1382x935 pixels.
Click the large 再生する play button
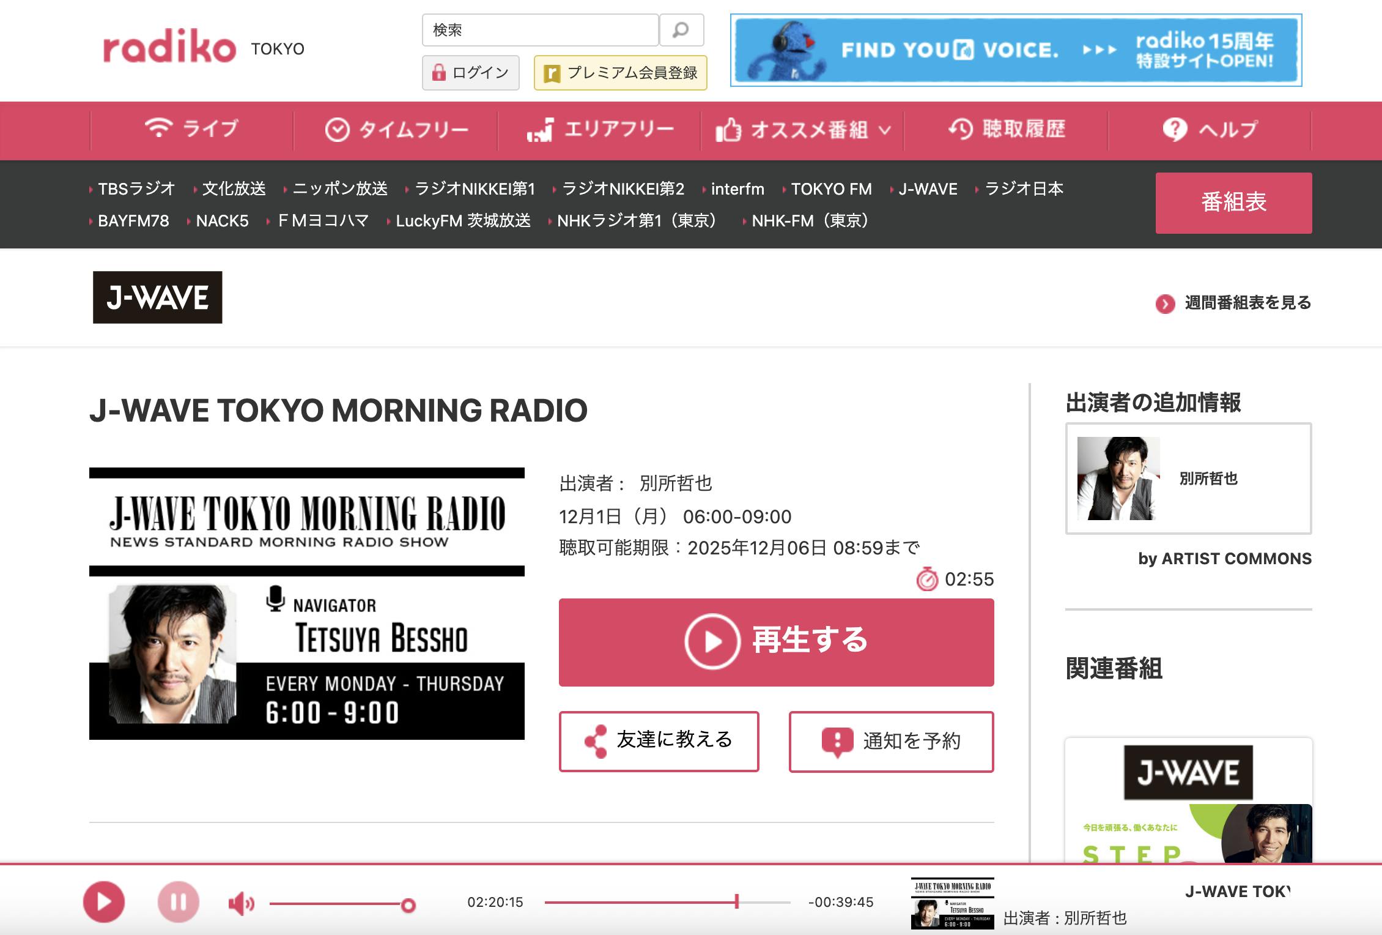[776, 642]
